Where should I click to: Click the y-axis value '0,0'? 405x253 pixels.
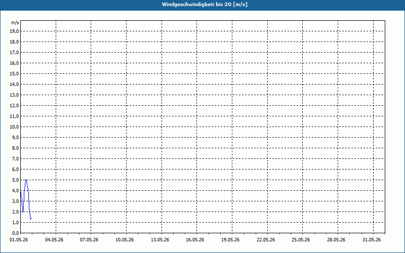tap(15, 233)
